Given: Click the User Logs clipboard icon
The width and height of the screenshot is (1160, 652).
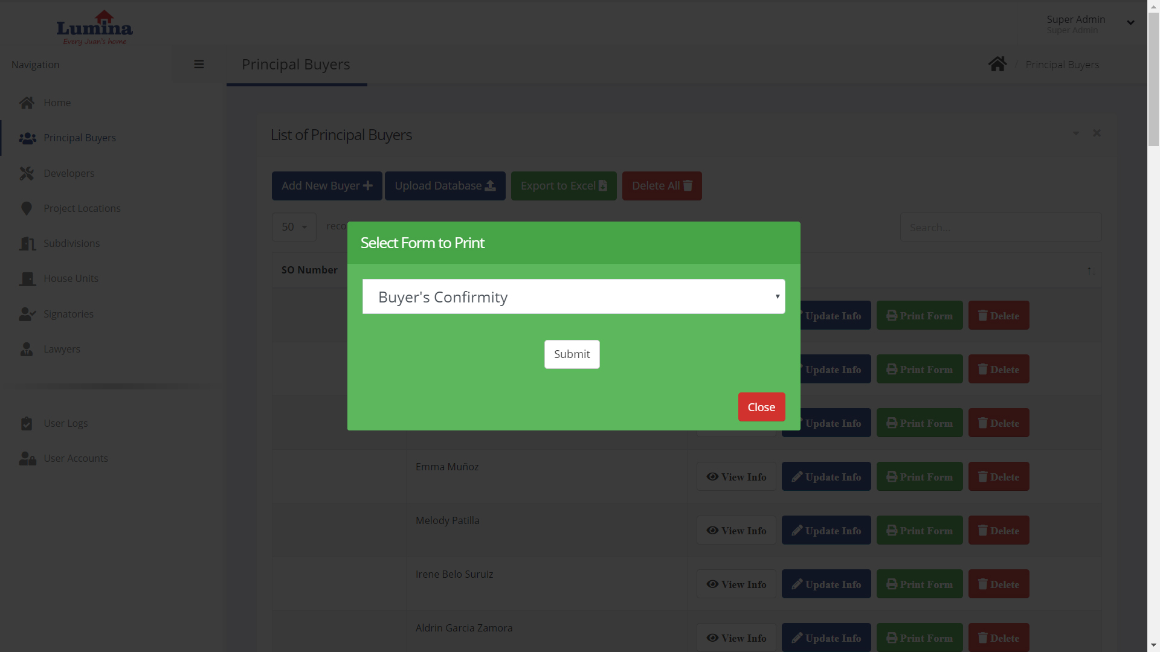Looking at the screenshot, I should pyautogui.click(x=27, y=423).
